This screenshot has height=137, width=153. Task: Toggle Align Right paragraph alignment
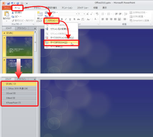pyautogui.click(x=111, y=19)
